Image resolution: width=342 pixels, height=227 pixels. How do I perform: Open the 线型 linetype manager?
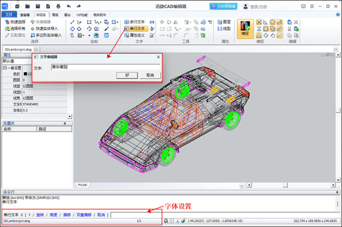[224, 28]
